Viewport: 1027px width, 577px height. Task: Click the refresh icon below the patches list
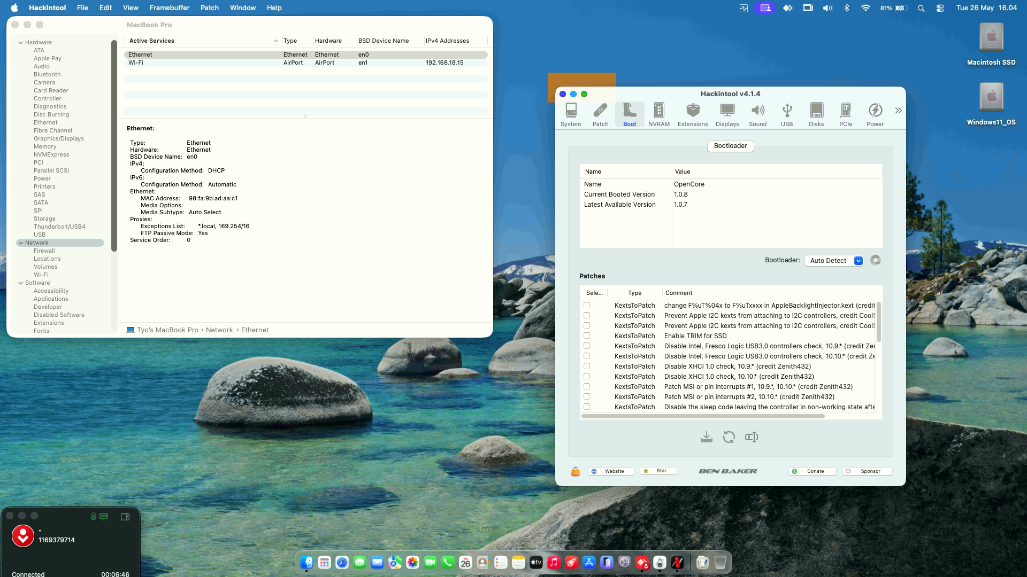coord(729,437)
